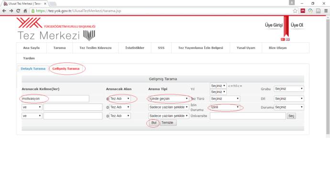Open the Grubu dropdown
This screenshot has height=186, width=330.
pos(289,89)
